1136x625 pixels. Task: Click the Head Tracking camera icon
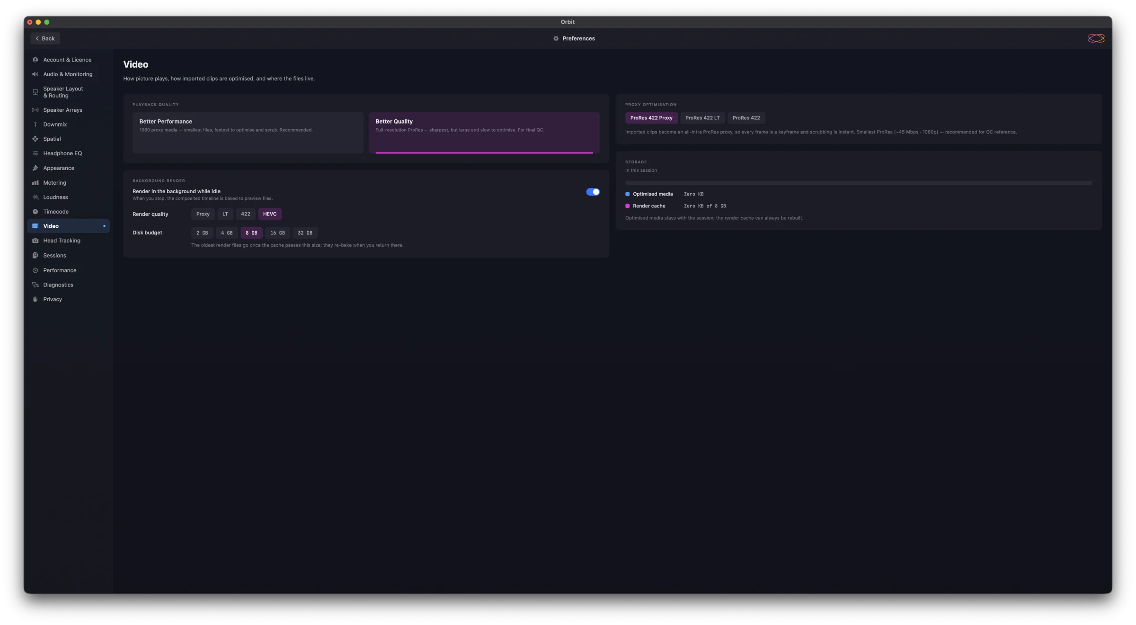(x=35, y=241)
